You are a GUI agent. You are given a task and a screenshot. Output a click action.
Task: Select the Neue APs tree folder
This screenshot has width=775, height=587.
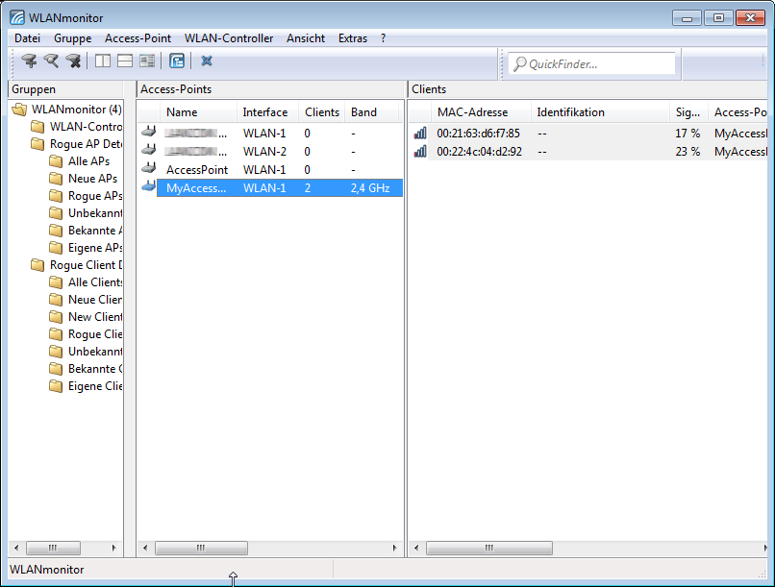tap(92, 179)
